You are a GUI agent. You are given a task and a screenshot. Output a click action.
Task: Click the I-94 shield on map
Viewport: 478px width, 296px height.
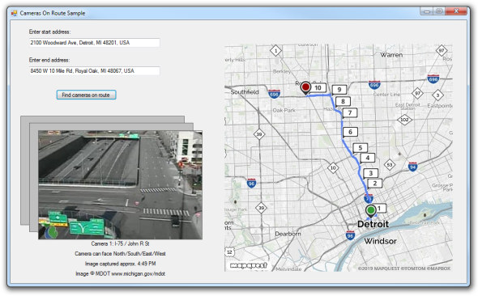tap(412, 167)
